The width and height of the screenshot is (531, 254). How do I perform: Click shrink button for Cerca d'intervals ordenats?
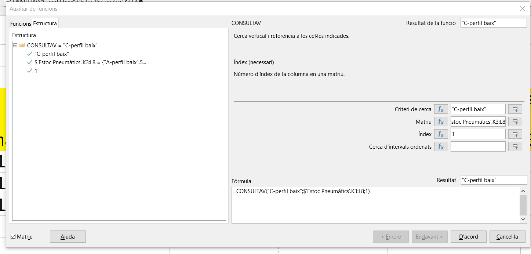[515, 146]
